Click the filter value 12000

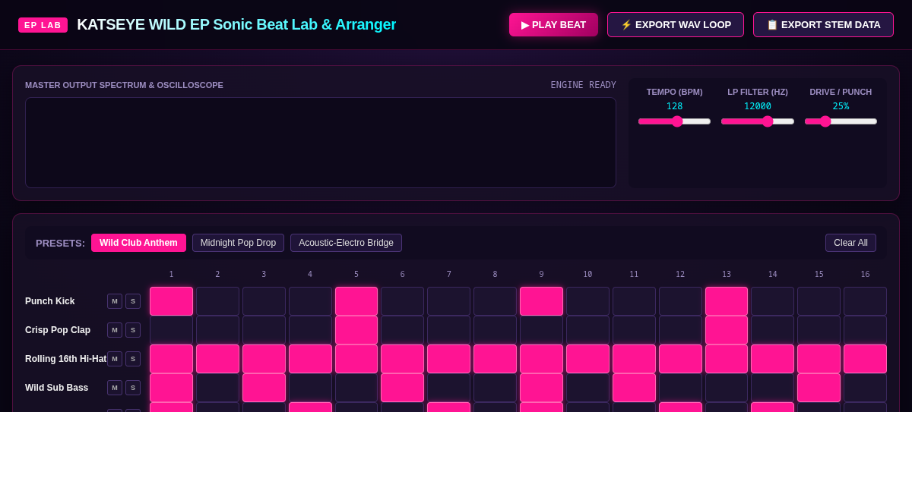[x=758, y=106]
